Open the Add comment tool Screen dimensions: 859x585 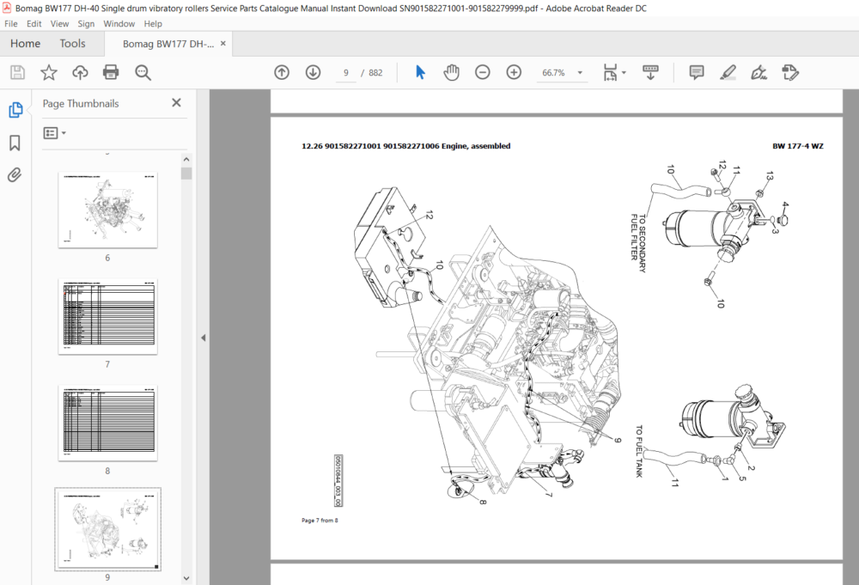[x=697, y=72]
